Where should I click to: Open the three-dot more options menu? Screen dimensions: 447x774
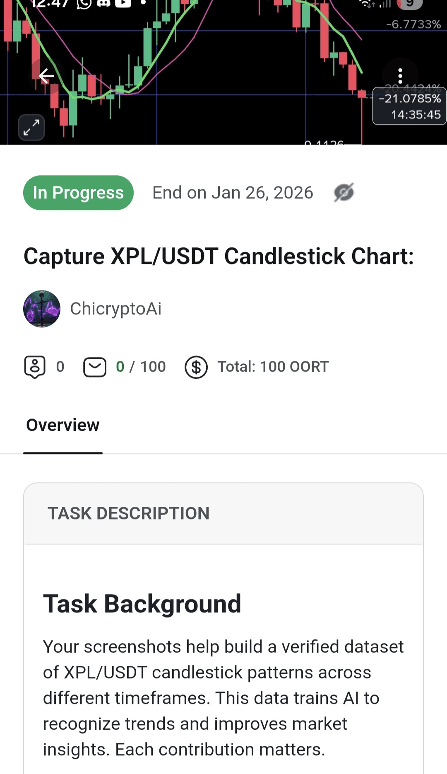(x=400, y=76)
